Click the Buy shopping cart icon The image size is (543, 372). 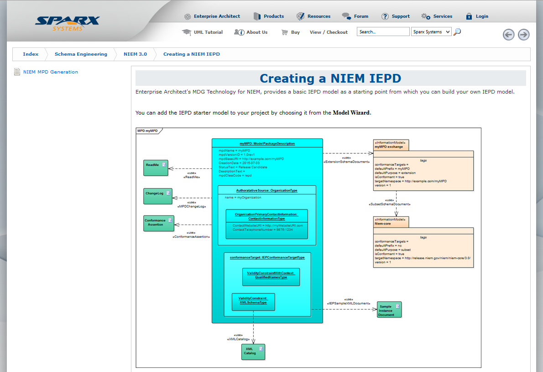285,32
